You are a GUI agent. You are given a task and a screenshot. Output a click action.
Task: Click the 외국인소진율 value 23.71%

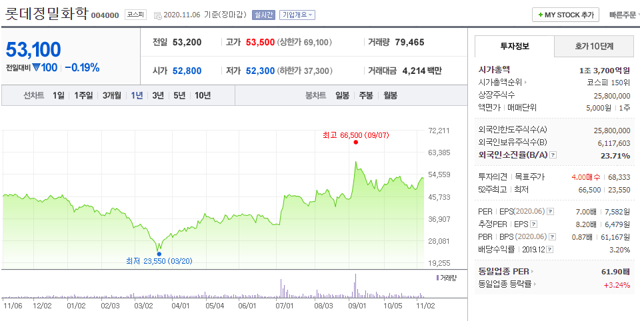615,155
